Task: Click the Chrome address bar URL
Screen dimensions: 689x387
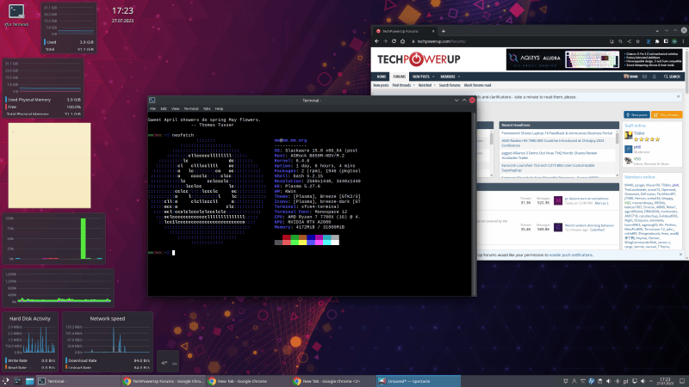Action: coord(441,41)
